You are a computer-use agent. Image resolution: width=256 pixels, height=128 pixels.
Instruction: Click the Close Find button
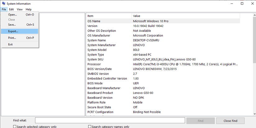(x=230, y=121)
